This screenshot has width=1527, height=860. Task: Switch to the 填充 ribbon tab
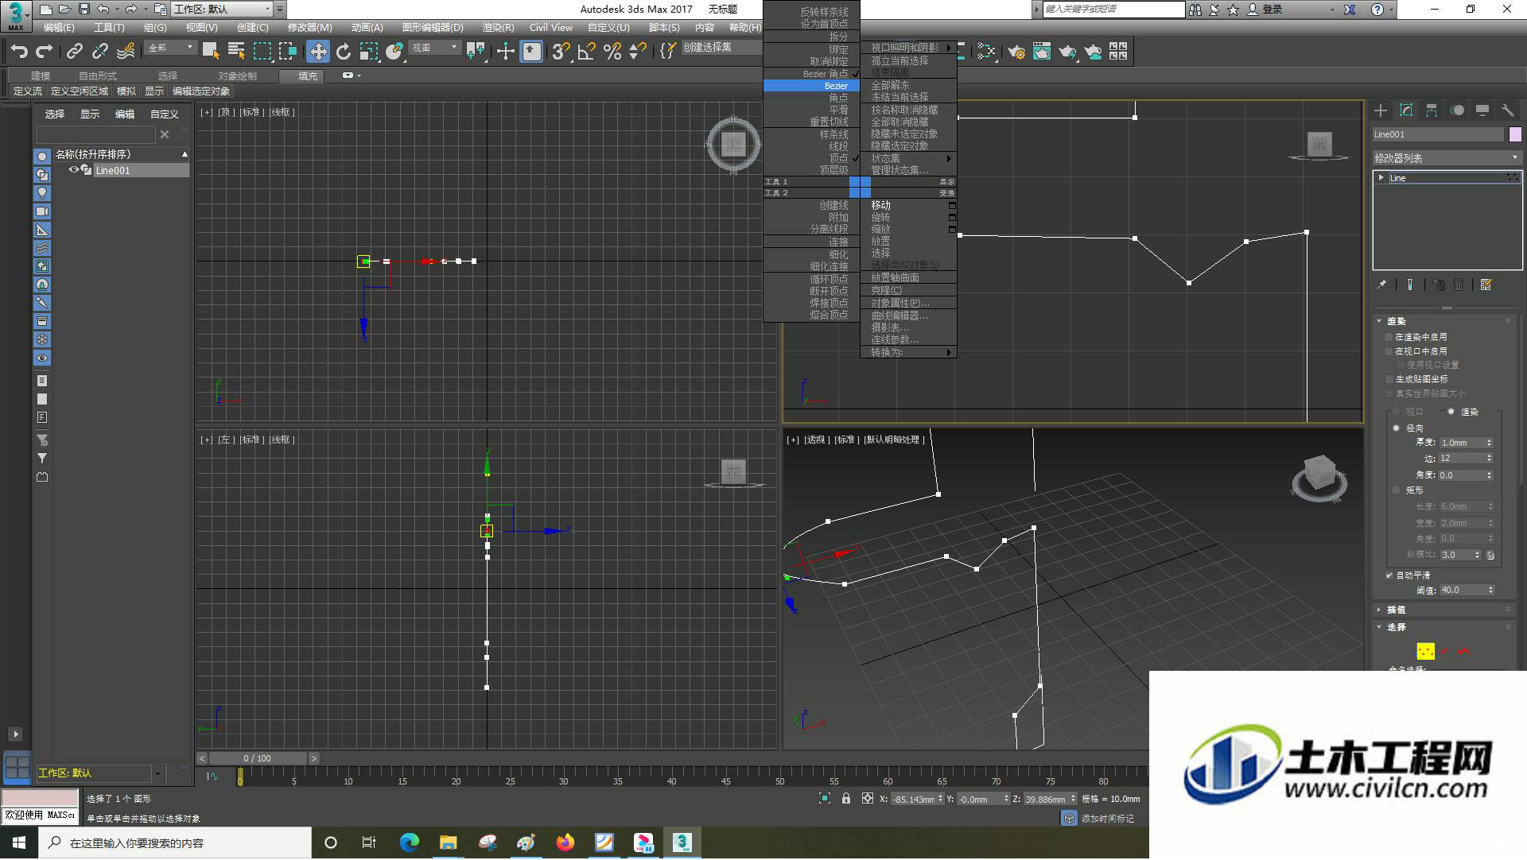(308, 76)
